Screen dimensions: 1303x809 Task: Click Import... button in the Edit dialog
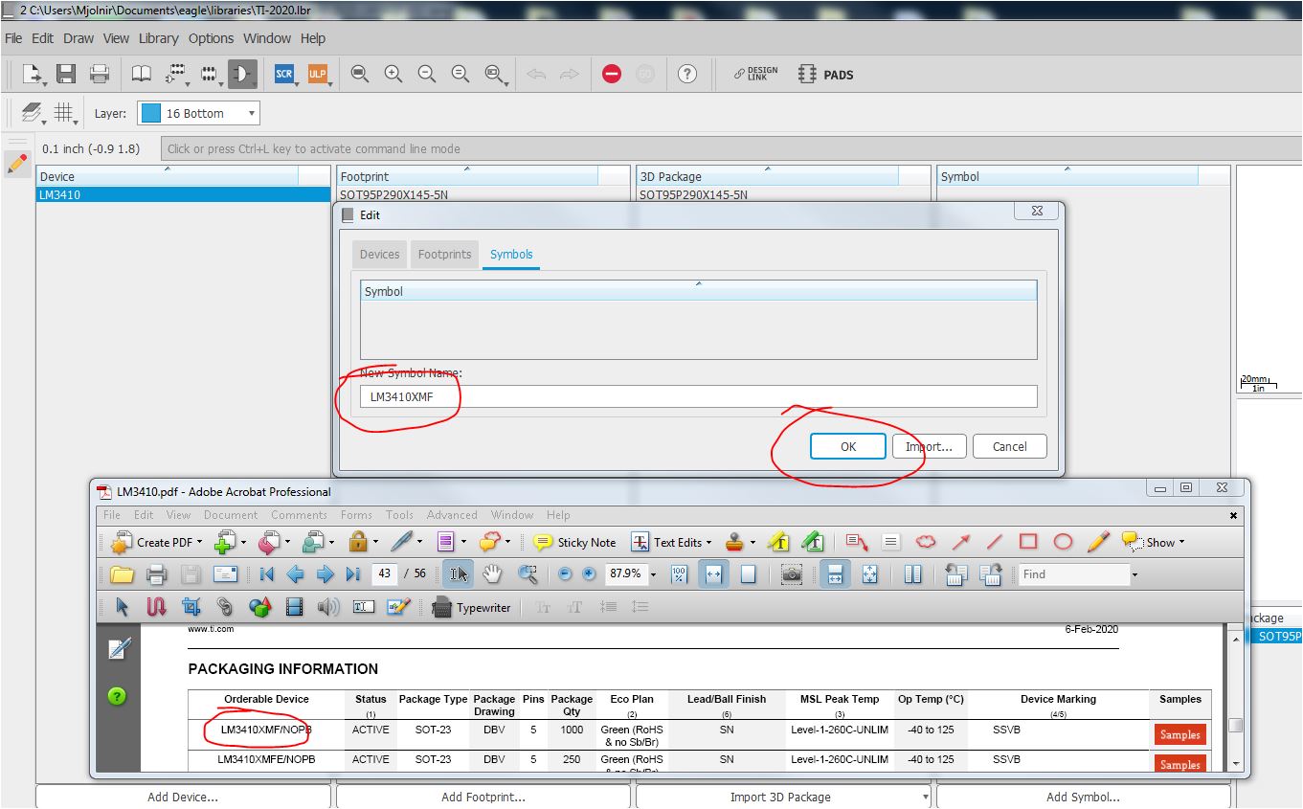tap(930, 446)
